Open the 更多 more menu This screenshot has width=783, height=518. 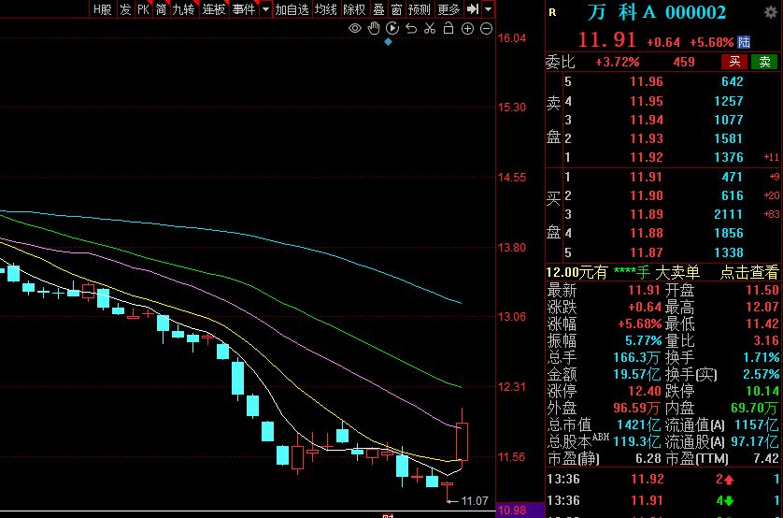click(x=448, y=9)
